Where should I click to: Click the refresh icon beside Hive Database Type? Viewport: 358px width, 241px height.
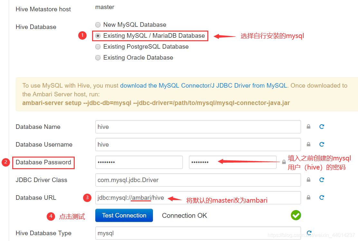(309, 233)
